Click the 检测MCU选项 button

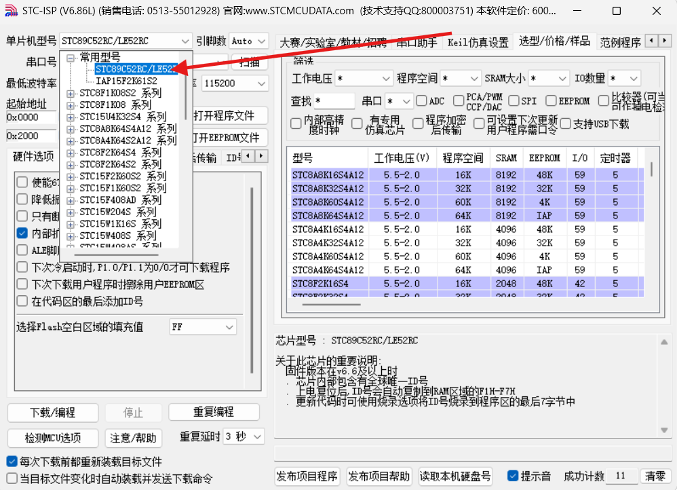[x=53, y=438]
